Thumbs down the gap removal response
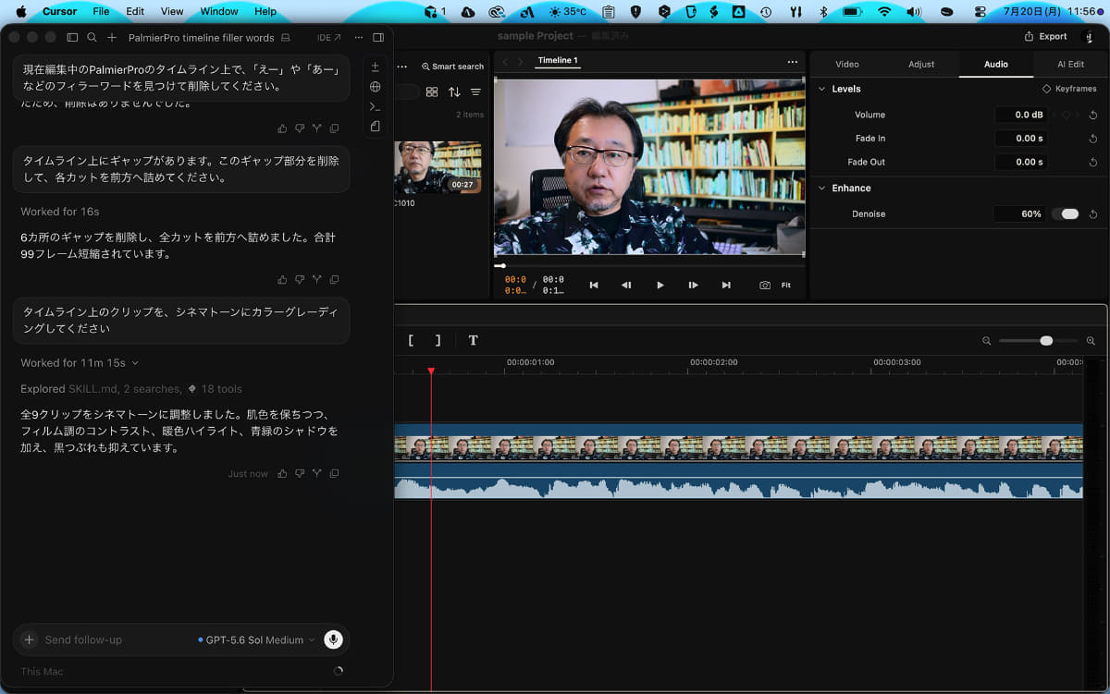 tap(300, 279)
